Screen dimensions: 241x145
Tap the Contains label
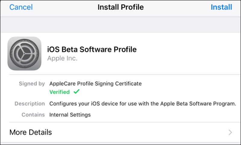point(33,115)
